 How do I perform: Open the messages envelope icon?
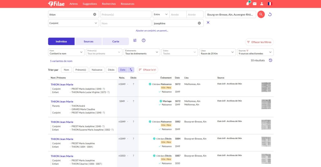[x=255, y=4]
